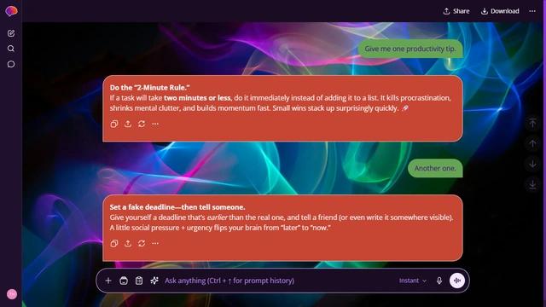Go to next message arrow

tap(532, 164)
